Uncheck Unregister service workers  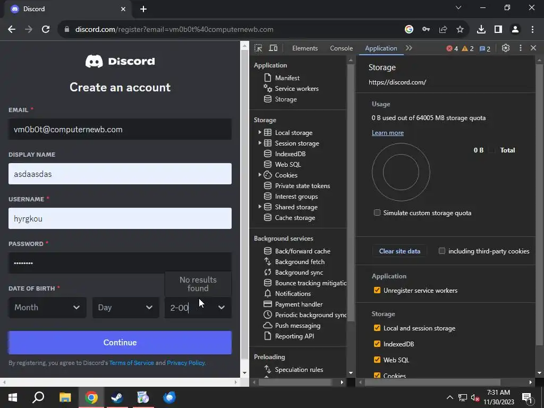click(377, 291)
